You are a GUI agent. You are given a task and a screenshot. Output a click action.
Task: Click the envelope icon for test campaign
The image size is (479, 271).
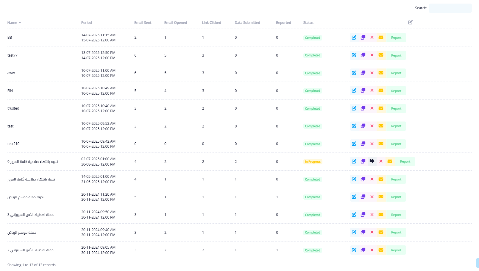(381, 126)
